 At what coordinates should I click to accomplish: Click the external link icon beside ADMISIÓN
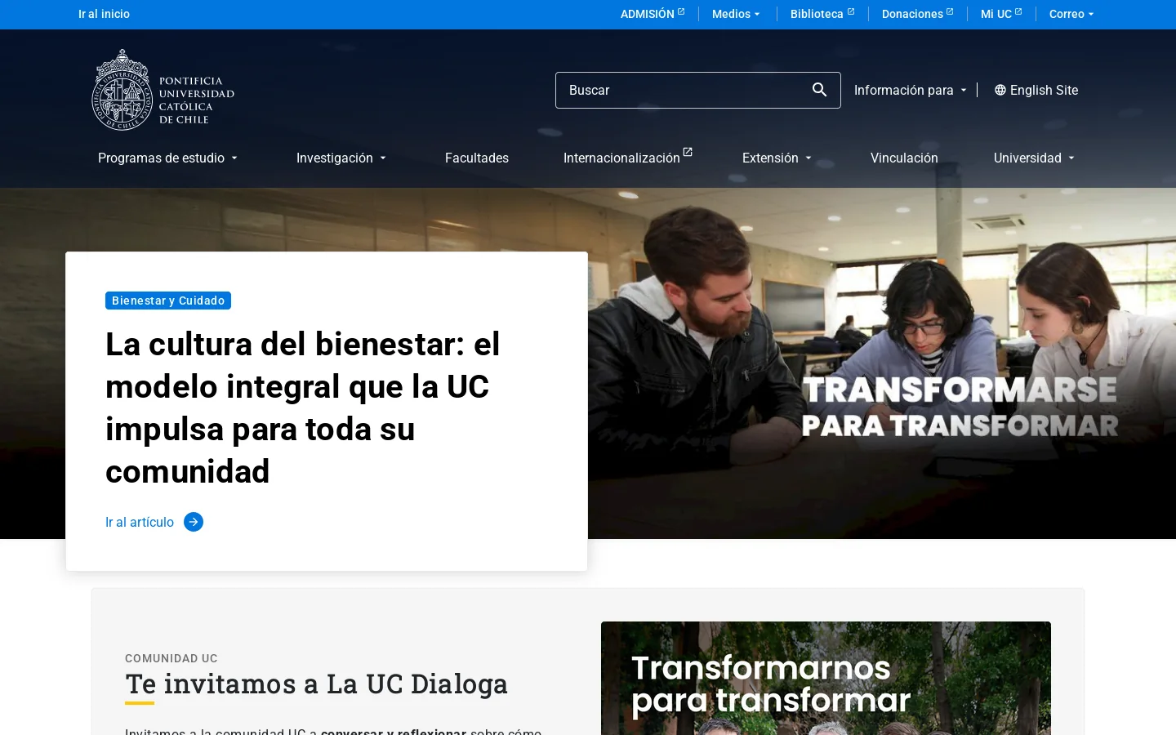click(x=681, y=11)
